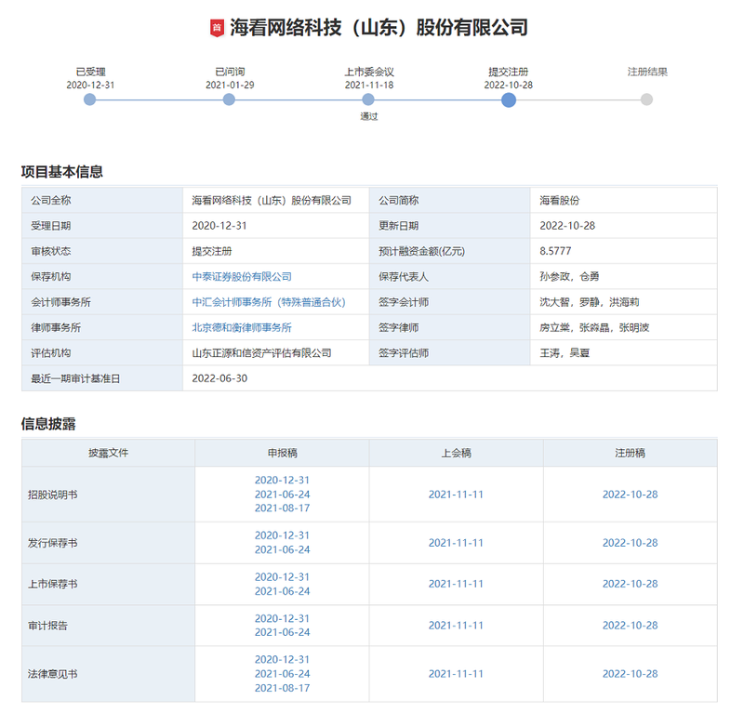Open the 中泰证券股份有限公司 sponsor link
Viewport: 744px width, 713px height.
tap(242, 277)
